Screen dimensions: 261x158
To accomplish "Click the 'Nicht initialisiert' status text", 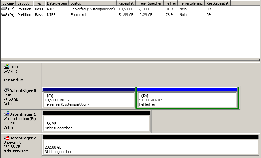I will 16,151.
